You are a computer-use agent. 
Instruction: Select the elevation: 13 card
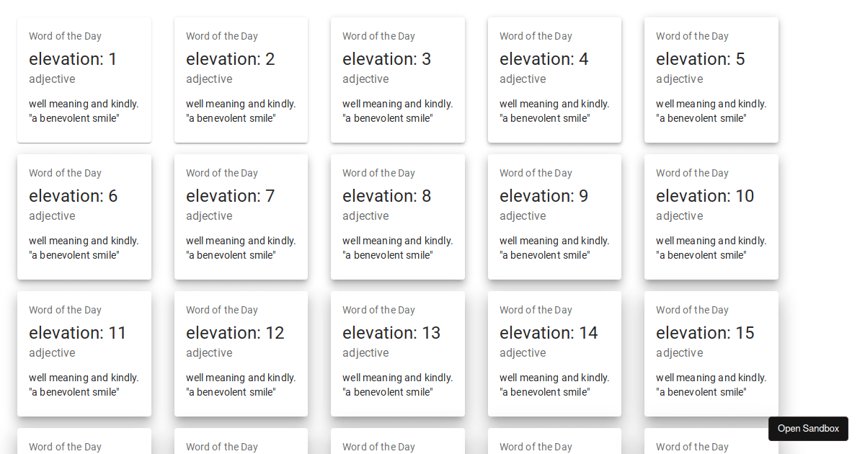pos(397,354)
